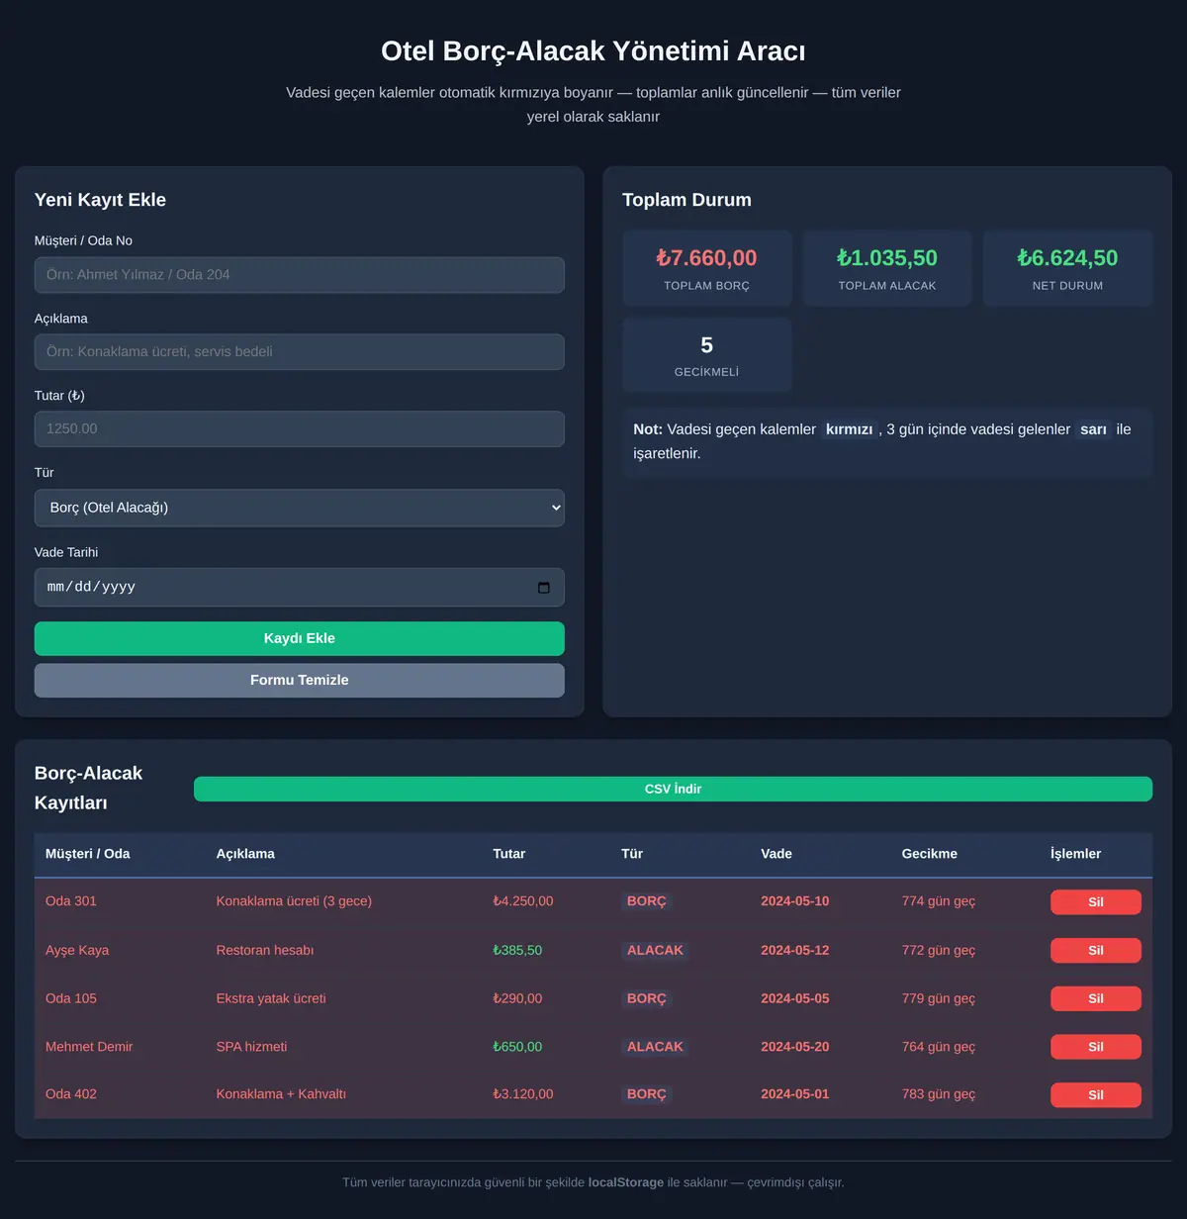Image resolution: width=1187 pixels, height=1219 pixels.
Task: Click the BORÇ badge in the Oda 105 row
Action: pos(647,998)
